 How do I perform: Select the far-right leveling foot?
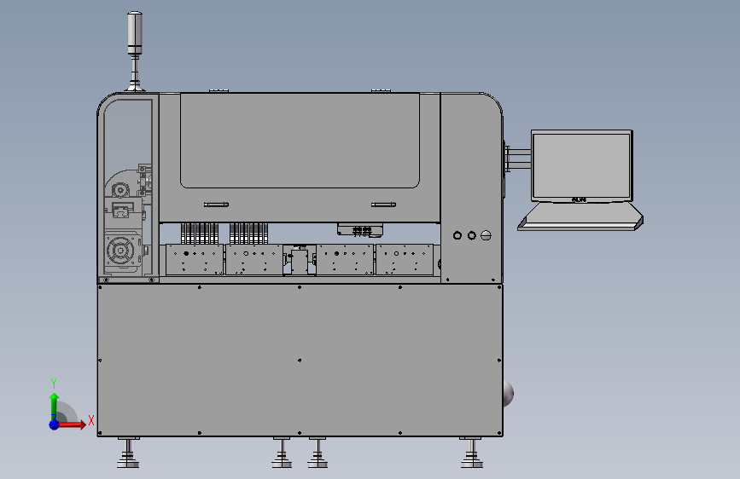(471, 453)
